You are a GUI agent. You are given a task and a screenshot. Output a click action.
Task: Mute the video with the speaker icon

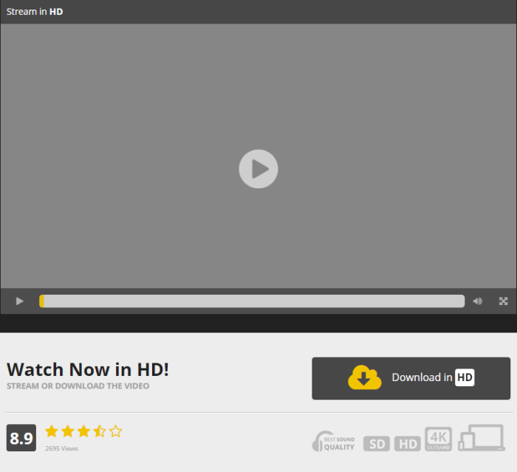tap(477, 301)
